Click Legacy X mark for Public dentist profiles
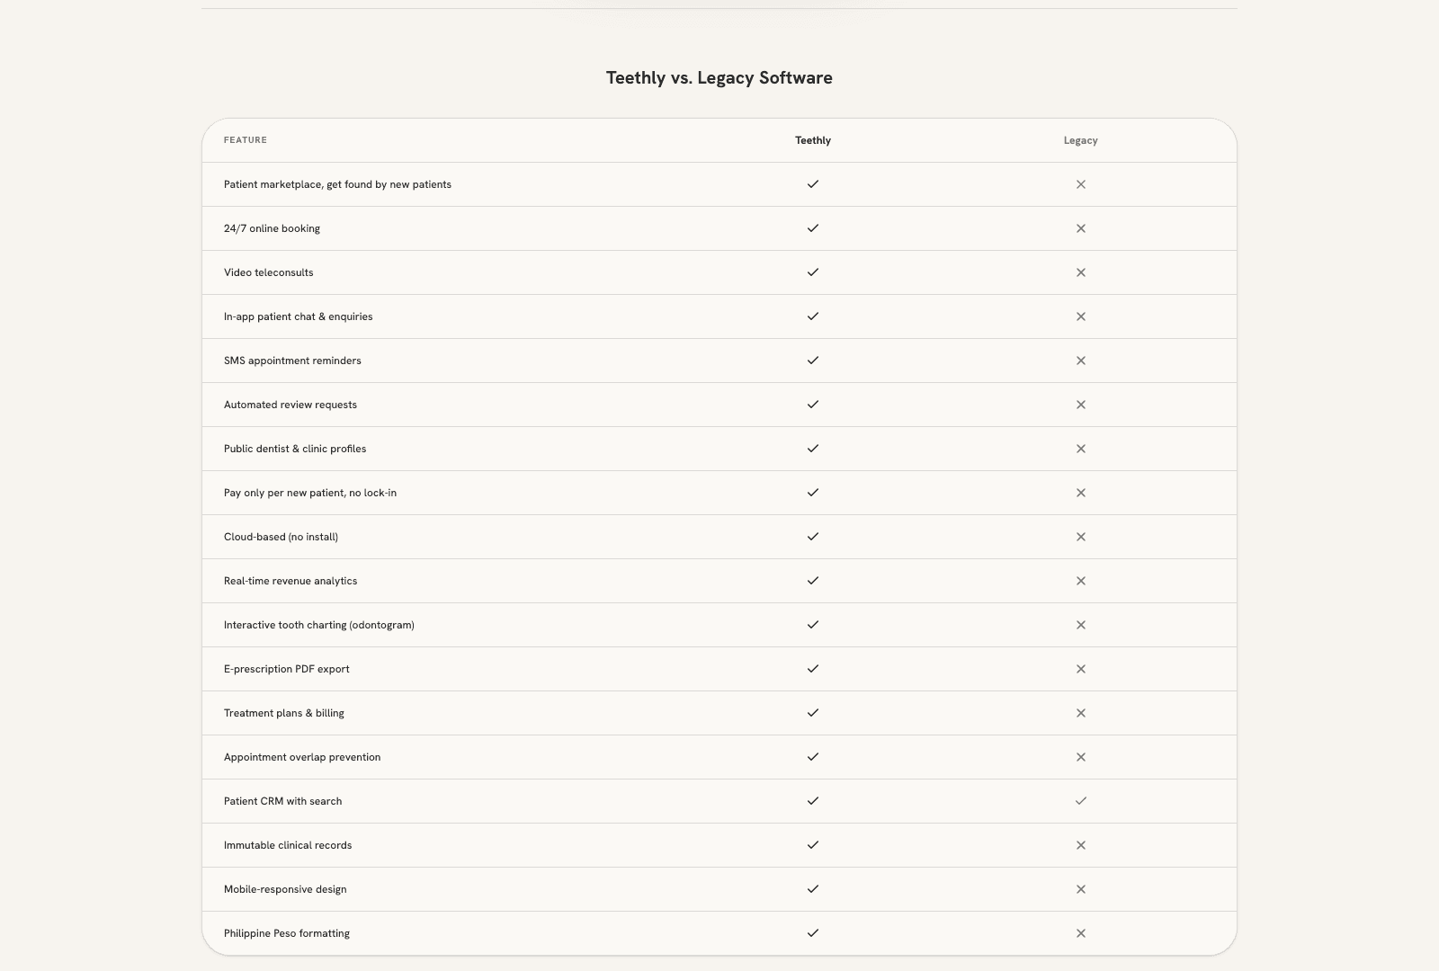 (1081, 449)
